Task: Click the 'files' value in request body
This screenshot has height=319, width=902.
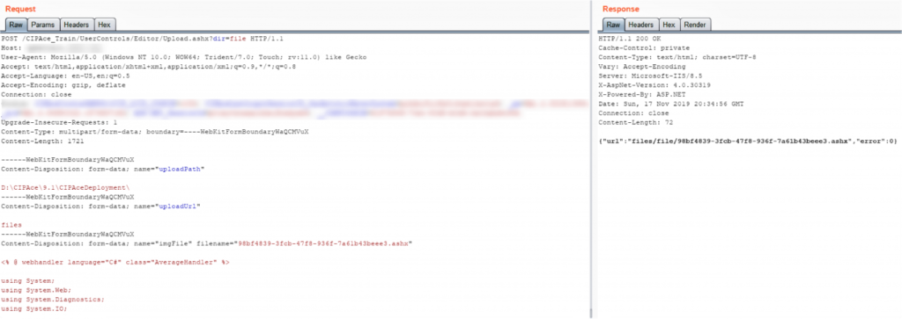Action: pyautogui.click(x=11, y=224)
